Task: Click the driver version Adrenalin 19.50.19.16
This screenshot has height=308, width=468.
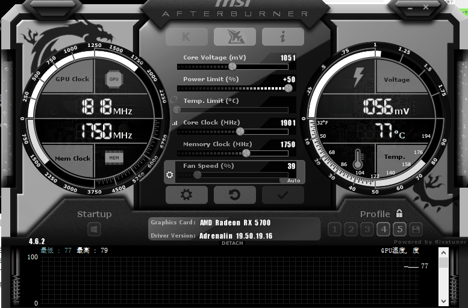Action: pos(236,236)
